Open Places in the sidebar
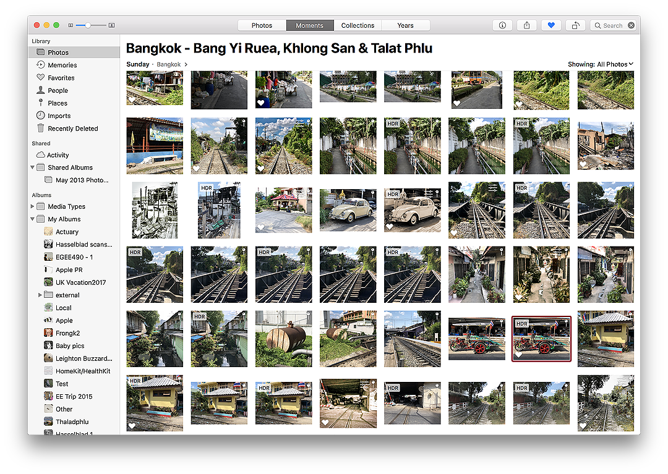Screen dimensions: 668x474 [74, 103]
